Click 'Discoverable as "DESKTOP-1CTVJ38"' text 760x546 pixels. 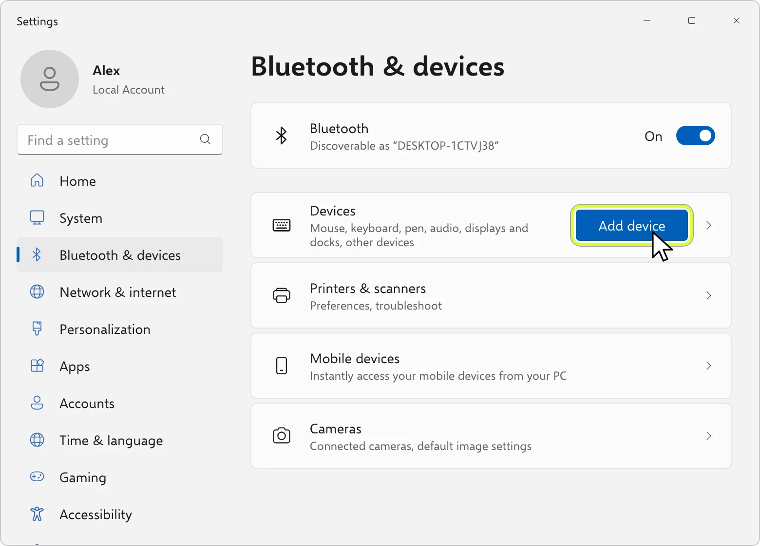pyautogui.click(x=404, y=146)
